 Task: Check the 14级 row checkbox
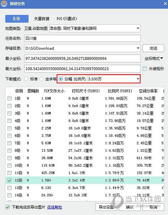tap(9, 195)
